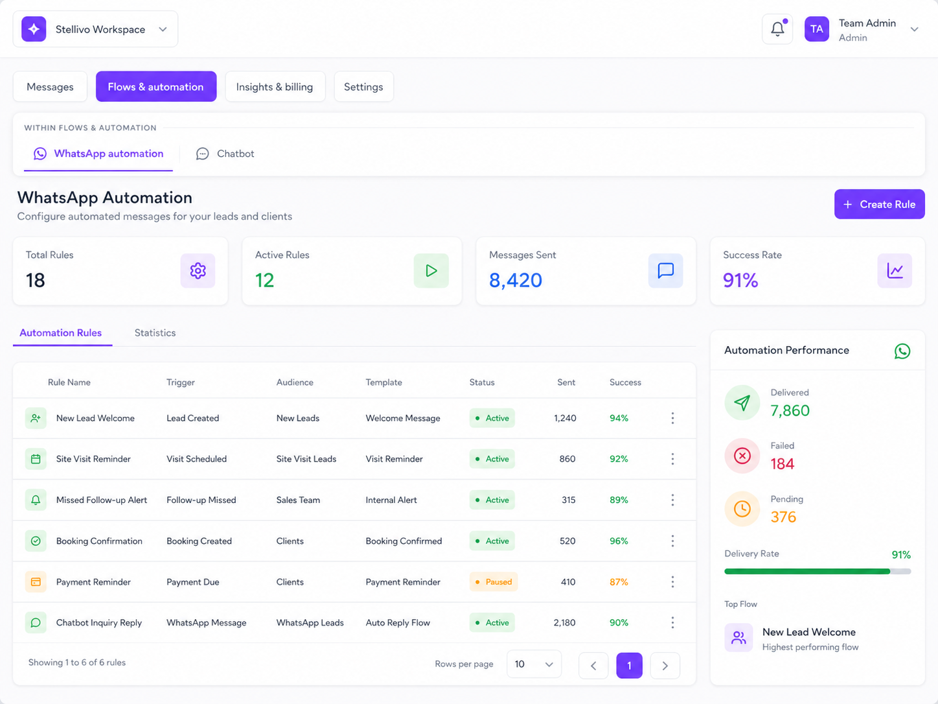Open the Insights & billing section
938x704 pixels.
click(274, 87)
